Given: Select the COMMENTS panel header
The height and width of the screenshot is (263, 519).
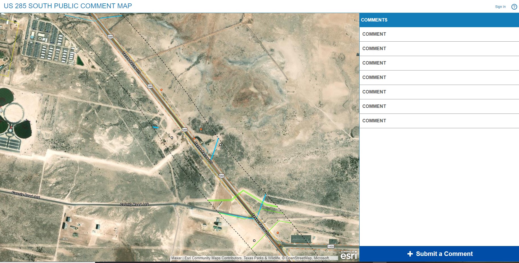Looking at the screenshot, I should 374,20.
